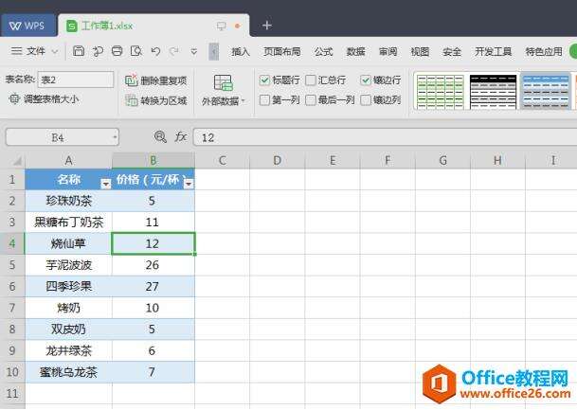Image resolution: width=577 pixels, height=410 pixels.
Task: Click the Save icon in quick toolbar
Action: coord(79,51)
